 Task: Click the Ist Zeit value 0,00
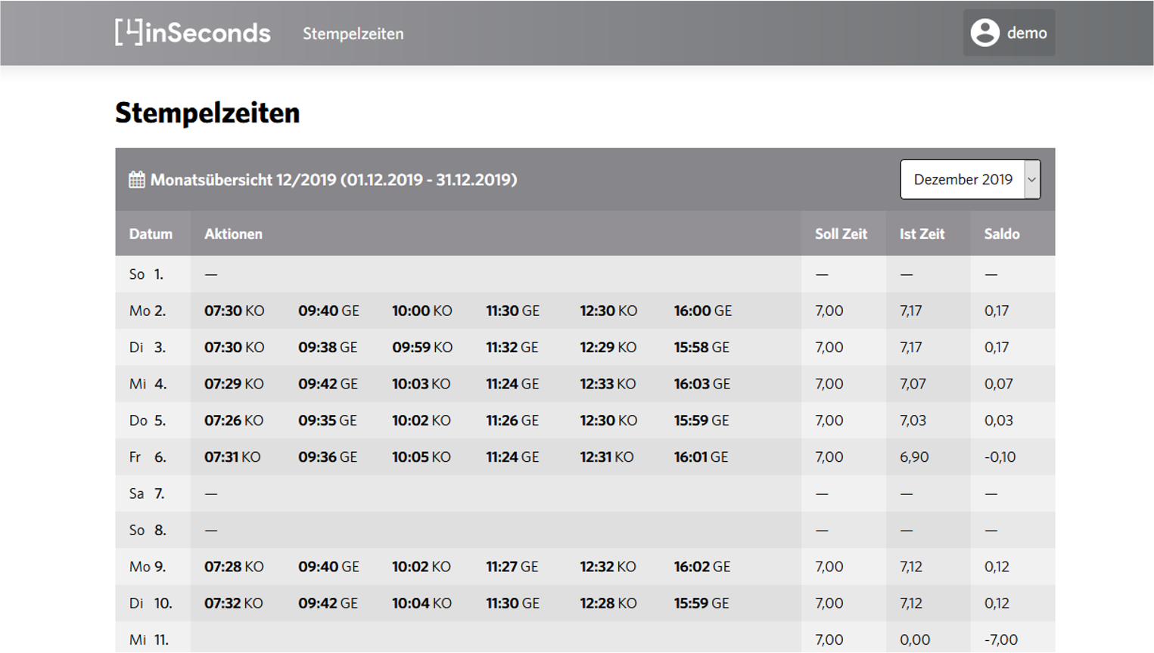click(x=915, y=639)
